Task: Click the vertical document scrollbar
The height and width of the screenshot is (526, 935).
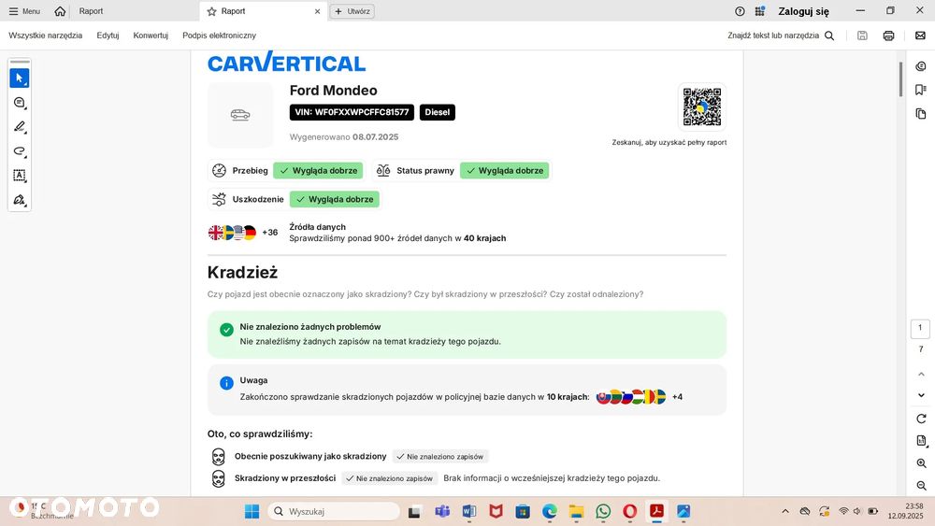Action: coord(900,78)
